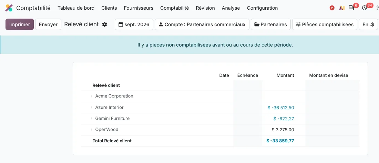Click the Montant en devise column header

click(x=328, y=75)
